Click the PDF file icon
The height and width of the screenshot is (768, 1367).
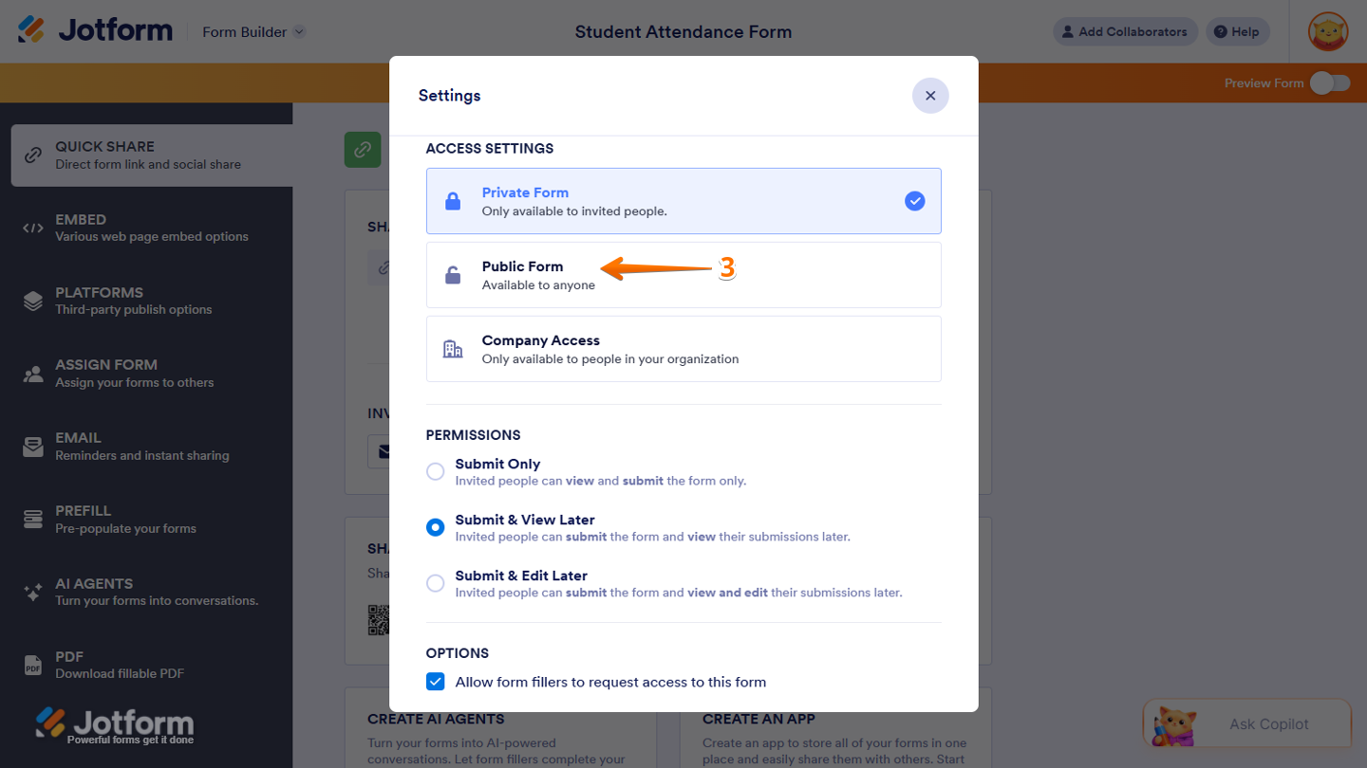[x=33, y=665]
